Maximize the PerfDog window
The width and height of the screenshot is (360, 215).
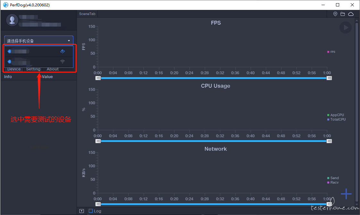pyautogui.click(x=338, y=5)
